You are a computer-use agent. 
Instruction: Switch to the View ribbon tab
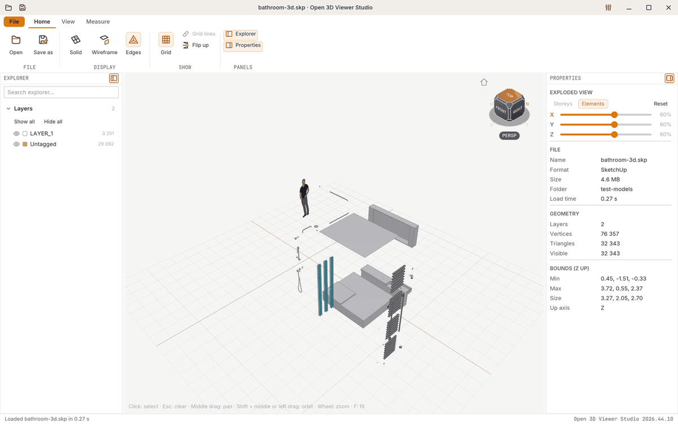[x=68, y=21]
